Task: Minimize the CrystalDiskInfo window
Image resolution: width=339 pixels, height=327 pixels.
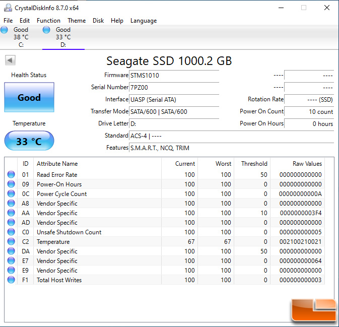Action: tap(281, 8)
